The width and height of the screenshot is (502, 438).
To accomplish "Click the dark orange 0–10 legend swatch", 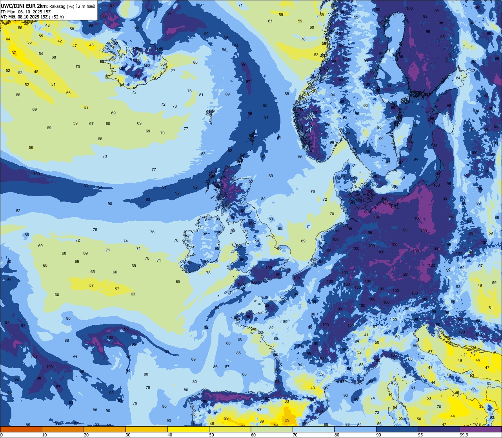I will pos(21,429).
